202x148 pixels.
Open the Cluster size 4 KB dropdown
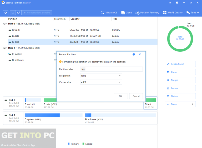(101, 82)
